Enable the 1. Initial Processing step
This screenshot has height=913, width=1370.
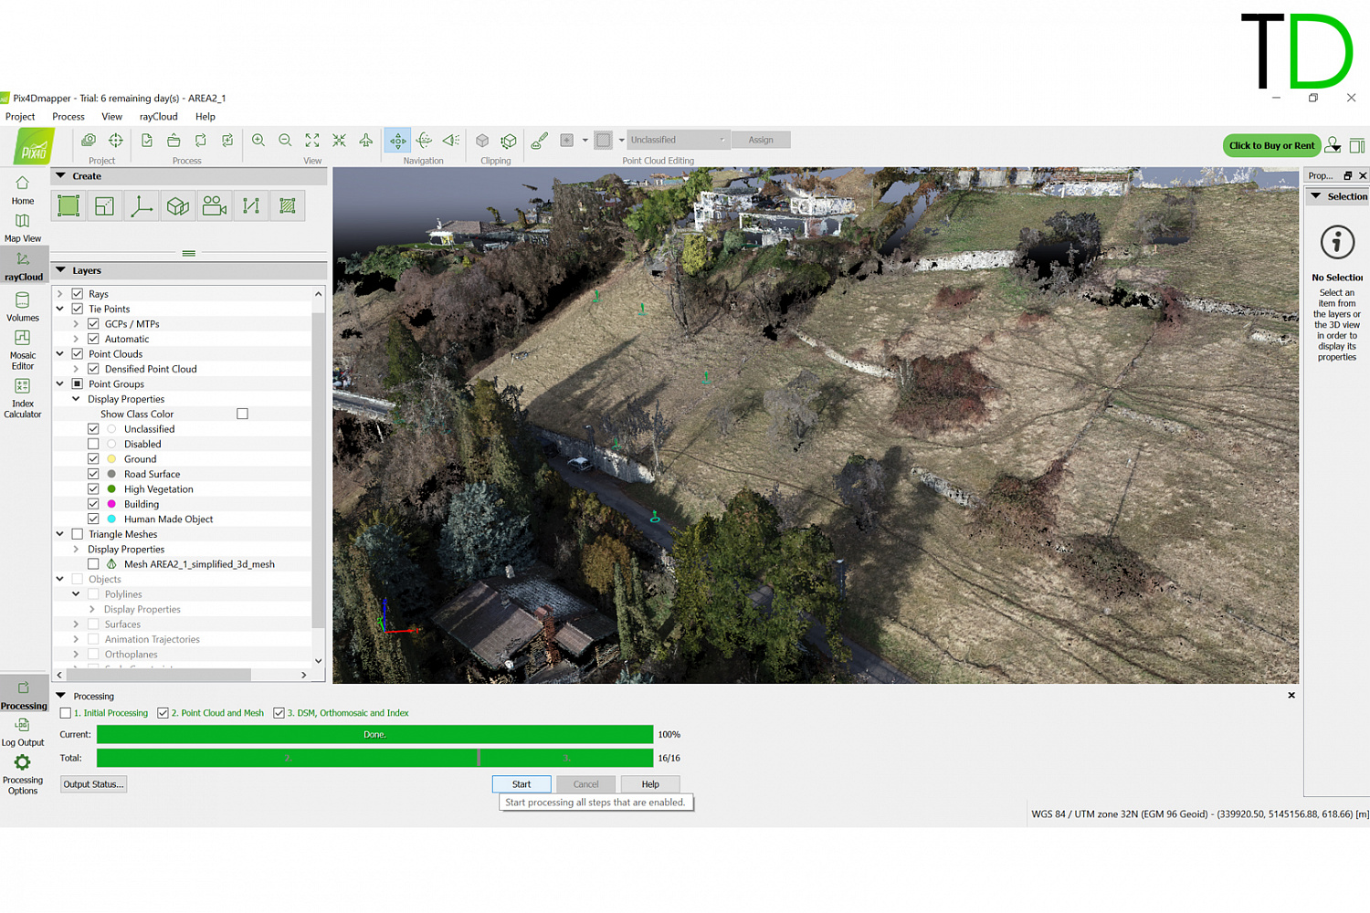coord(64,712)
